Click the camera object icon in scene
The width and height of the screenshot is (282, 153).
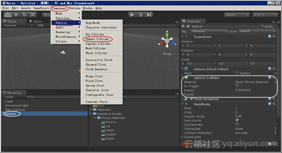click(x=63, y=52)
